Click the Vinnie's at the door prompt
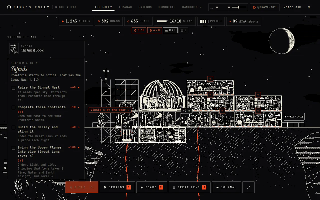Image resolution: width=320 pixels, height=200 pixels. point(110,110)
